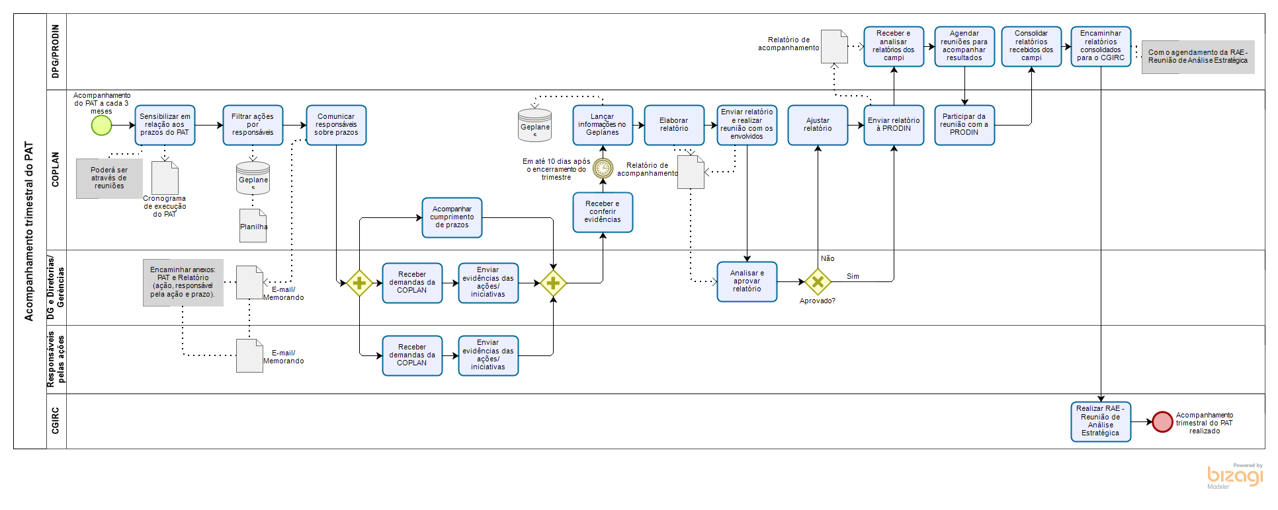Select the 'Aprovado?' exclusive gateway diamond

818,282
